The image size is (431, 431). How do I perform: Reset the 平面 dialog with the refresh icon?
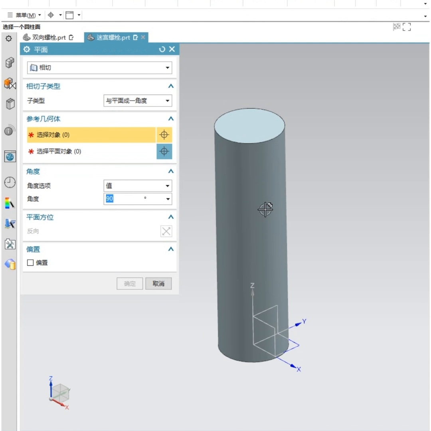(162, 49)
